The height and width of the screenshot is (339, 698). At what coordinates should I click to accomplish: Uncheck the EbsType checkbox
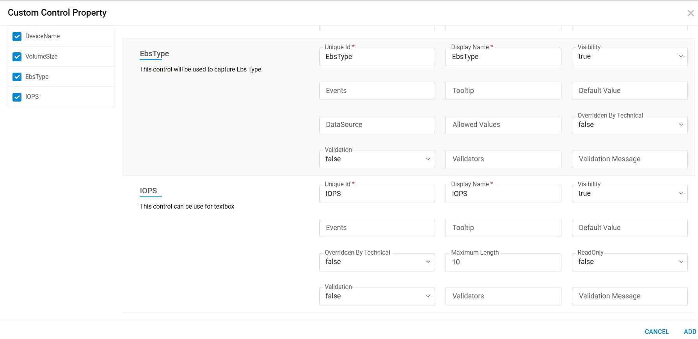tap(17, 77)
